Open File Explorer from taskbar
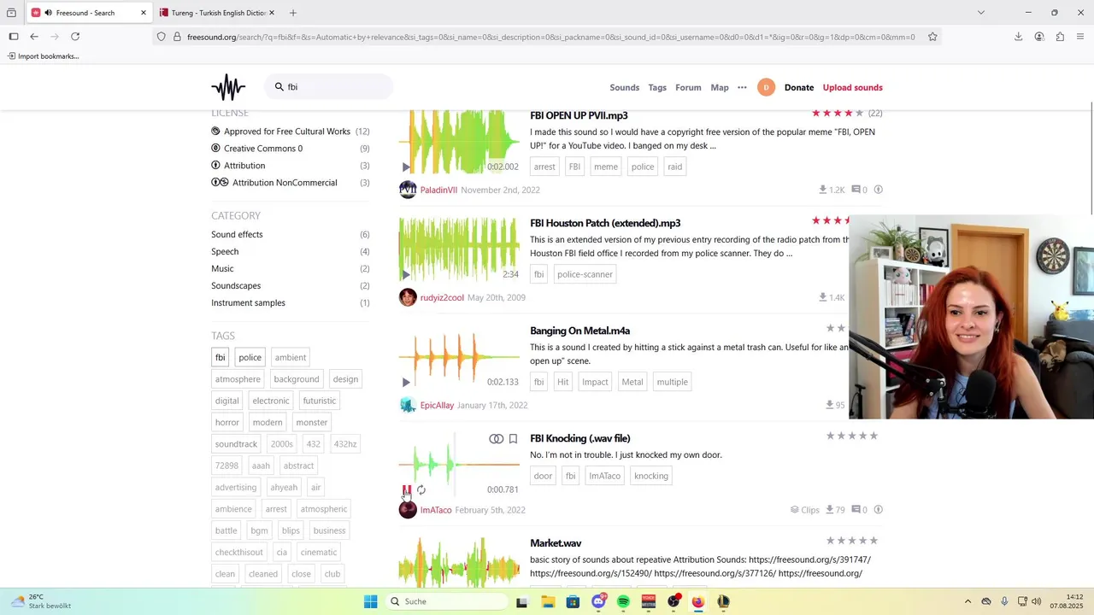Viewport: 1094px width, 615px height. 548,601
